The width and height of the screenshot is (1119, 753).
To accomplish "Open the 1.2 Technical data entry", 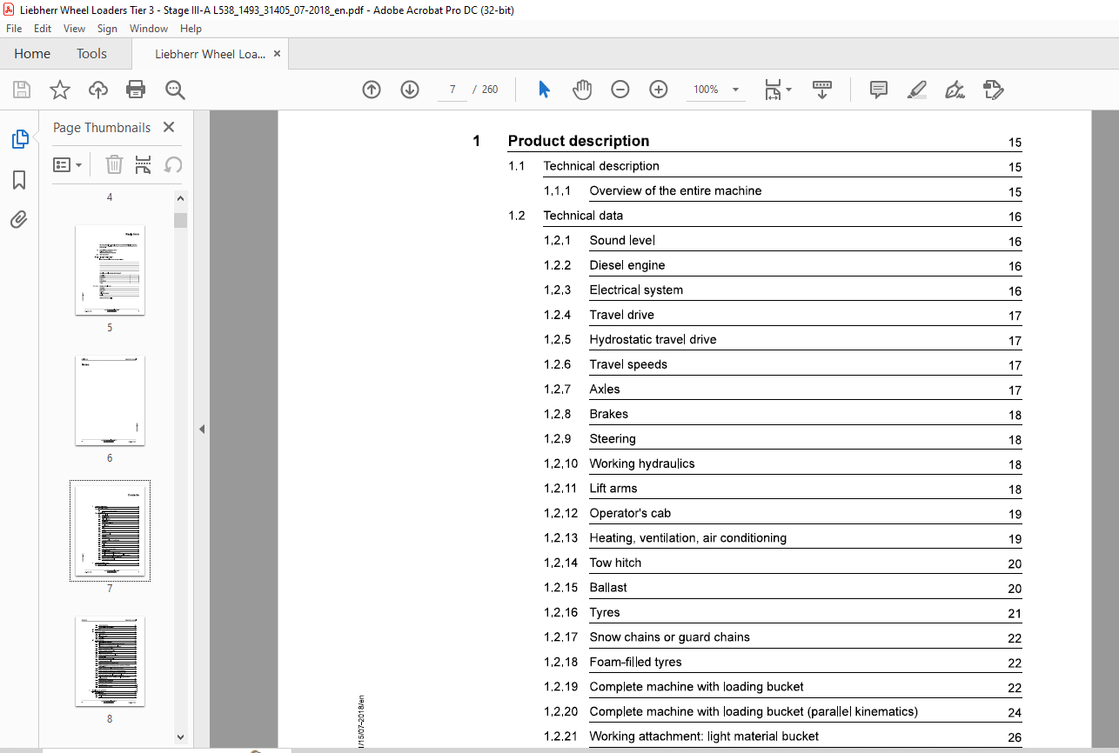I will (583, 216).
